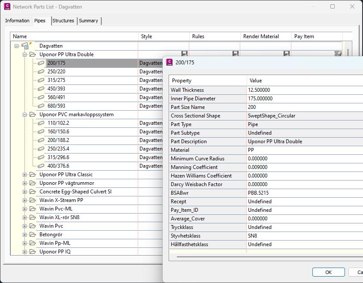Click the pipe icon next to 200/175
The height and width of the screenshot is (283, 363).
tap(41, 63)
